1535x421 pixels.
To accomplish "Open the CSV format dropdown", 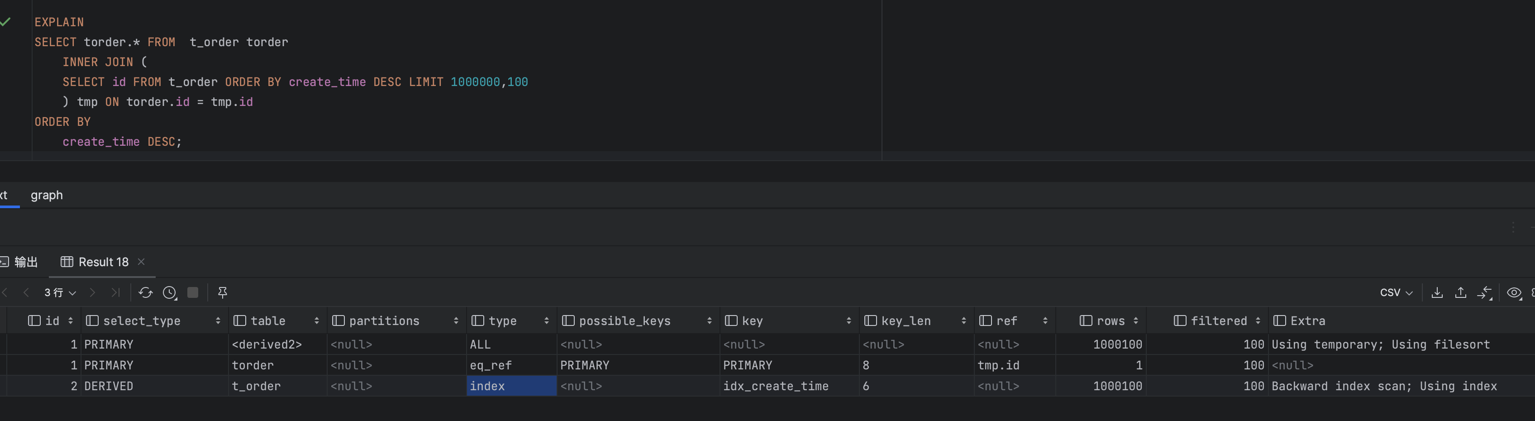I will tap(1396, 293).
